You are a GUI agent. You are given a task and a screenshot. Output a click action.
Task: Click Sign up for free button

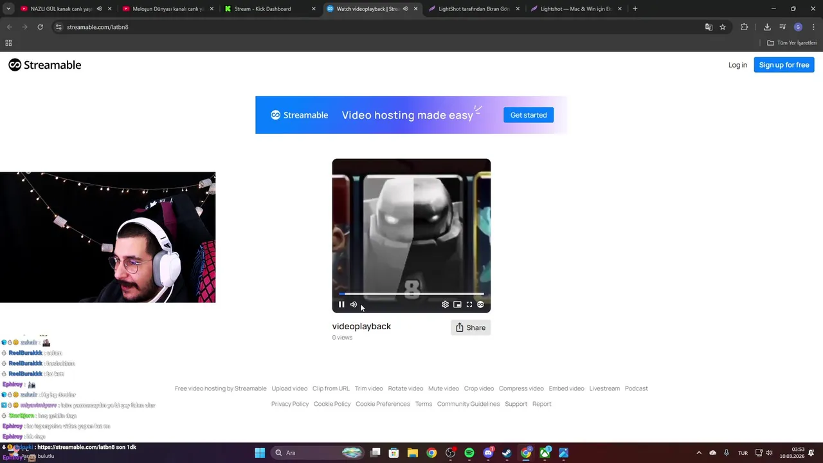[x=784, y=65]
